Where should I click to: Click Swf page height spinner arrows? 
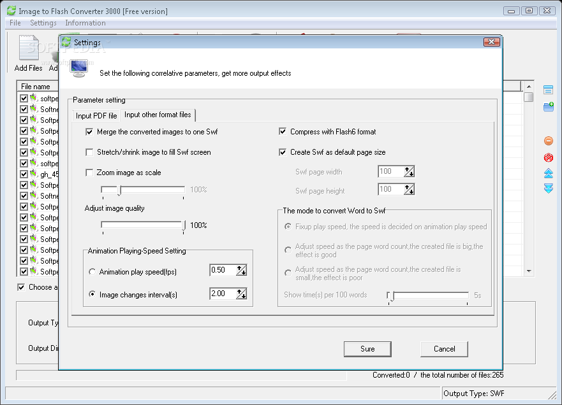pos(409,189)
